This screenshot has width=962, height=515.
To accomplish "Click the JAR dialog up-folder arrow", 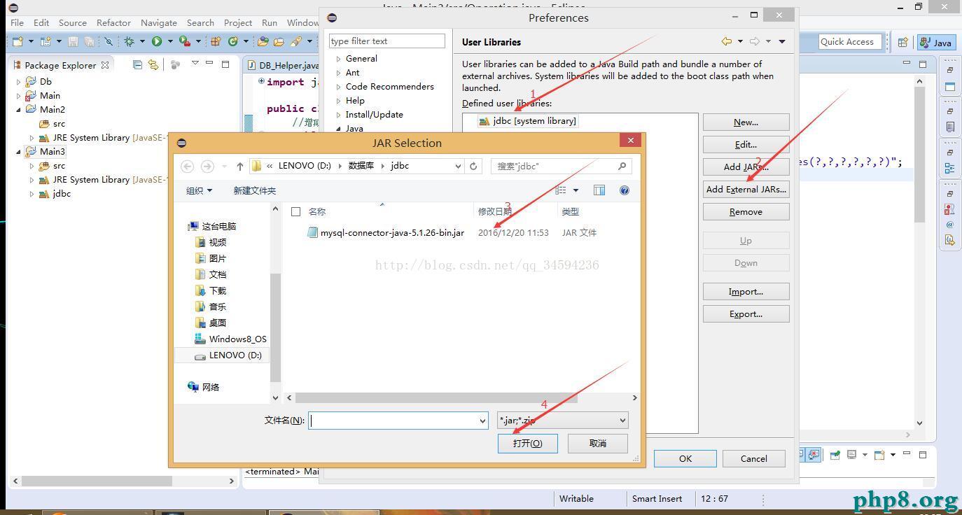I will 239,166.
